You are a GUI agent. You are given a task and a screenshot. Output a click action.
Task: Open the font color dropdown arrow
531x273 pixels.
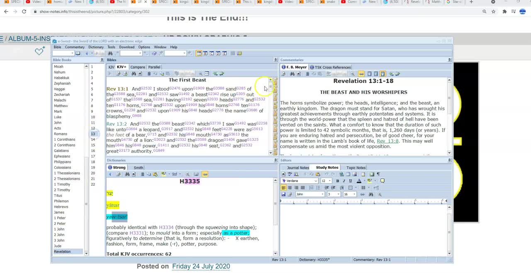[x=364, y=181]
